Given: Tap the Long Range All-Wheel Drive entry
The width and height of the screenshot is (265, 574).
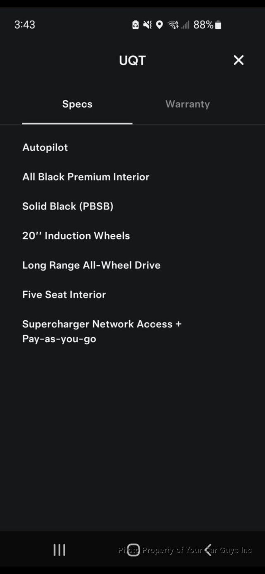Looking at the screenshot, I should tap(92, 265).
